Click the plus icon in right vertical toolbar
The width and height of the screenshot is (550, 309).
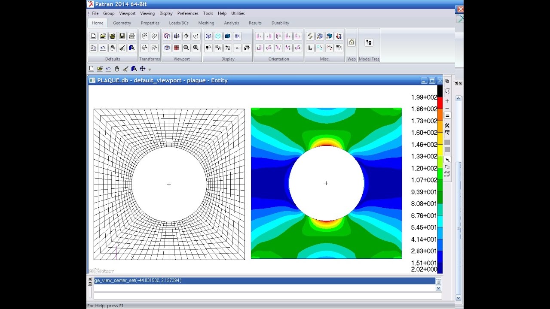click(447, 101)
